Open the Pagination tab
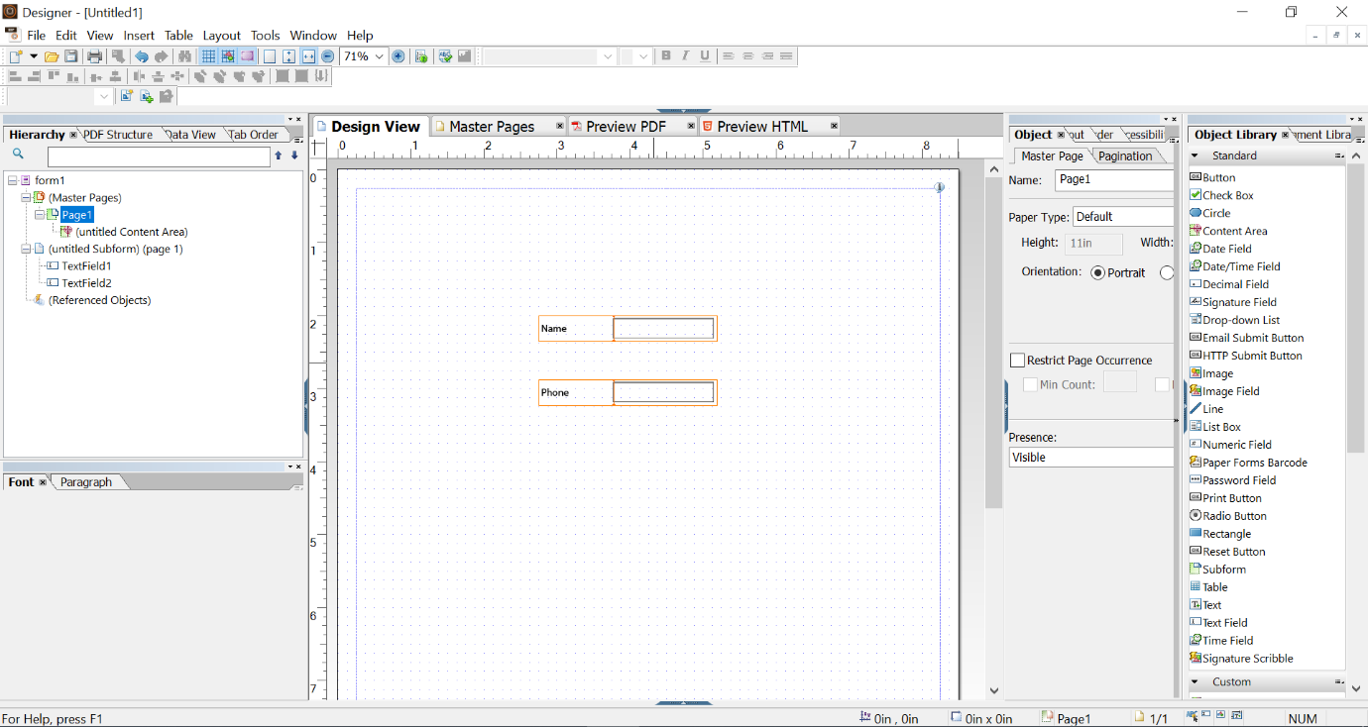This screenshot has width=1368, height=727. tap(1125, 156)
